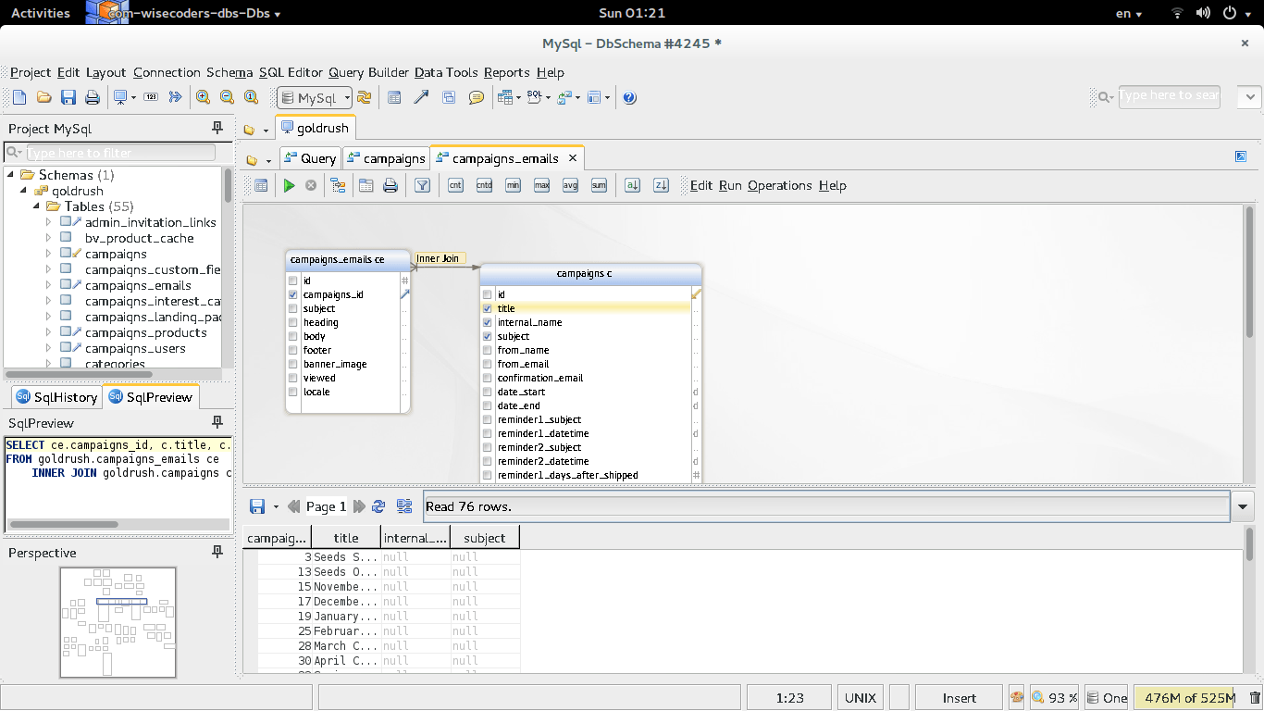1264x711 pixels.
Task: Open the system volume indicator
Action: click(1203, 13)
